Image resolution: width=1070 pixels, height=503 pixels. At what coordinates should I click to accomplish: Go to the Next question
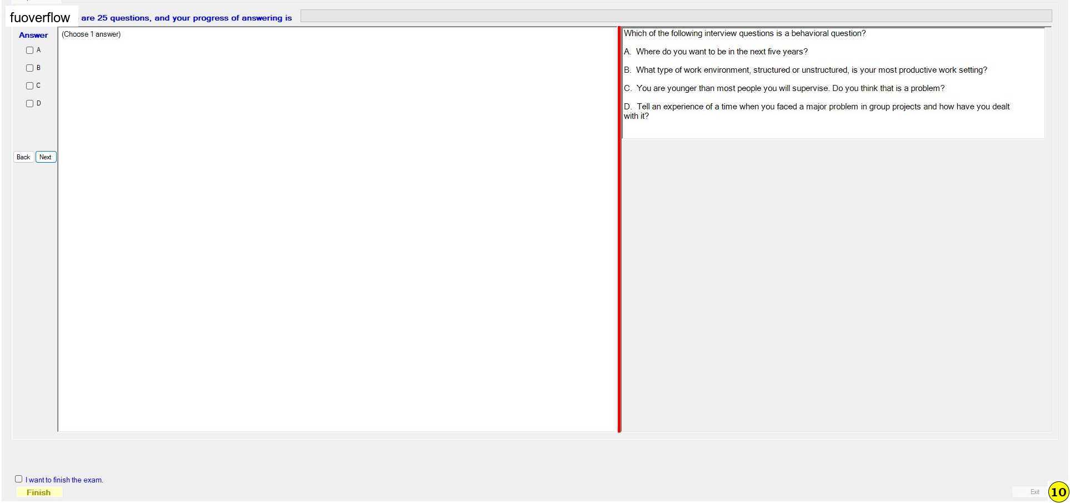click(46, 157)
